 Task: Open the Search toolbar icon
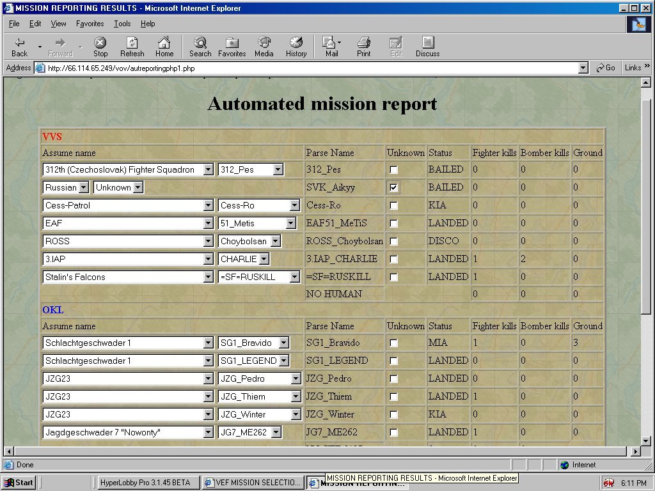[x=200, y=43]
